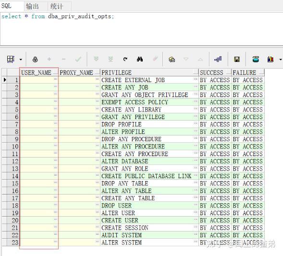
Task: Click the fetch next page double-arrow icon
Action: click(x=96, y=59)
